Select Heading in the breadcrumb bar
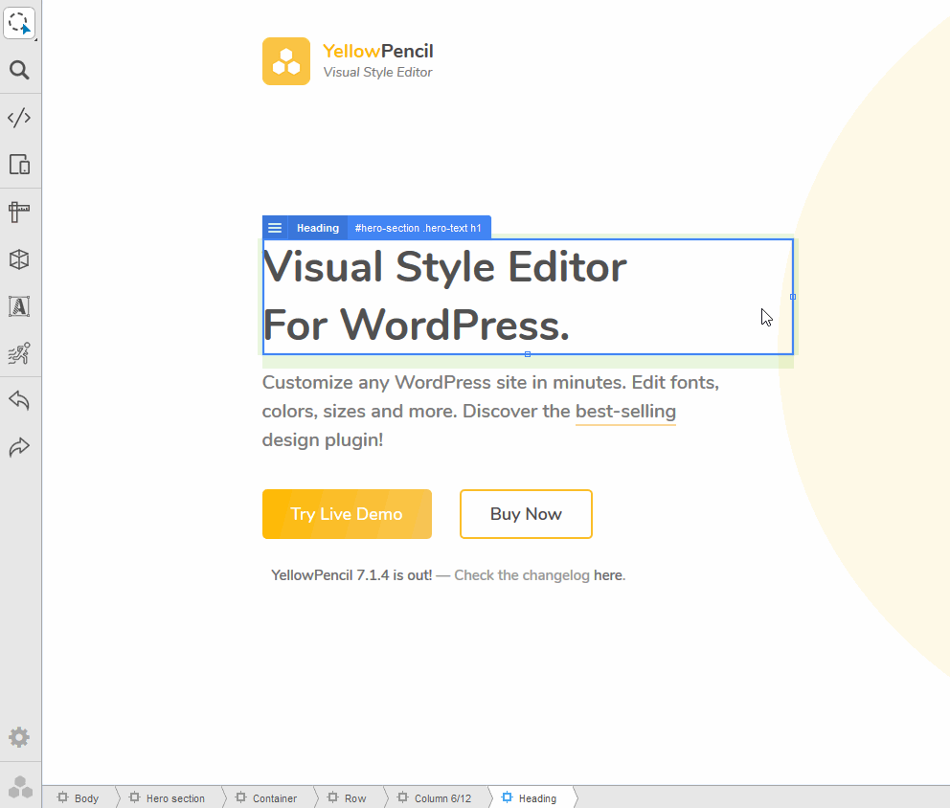The height and width of the screenshot is (808, 950). pyautogui.click(x=531, y=798)
